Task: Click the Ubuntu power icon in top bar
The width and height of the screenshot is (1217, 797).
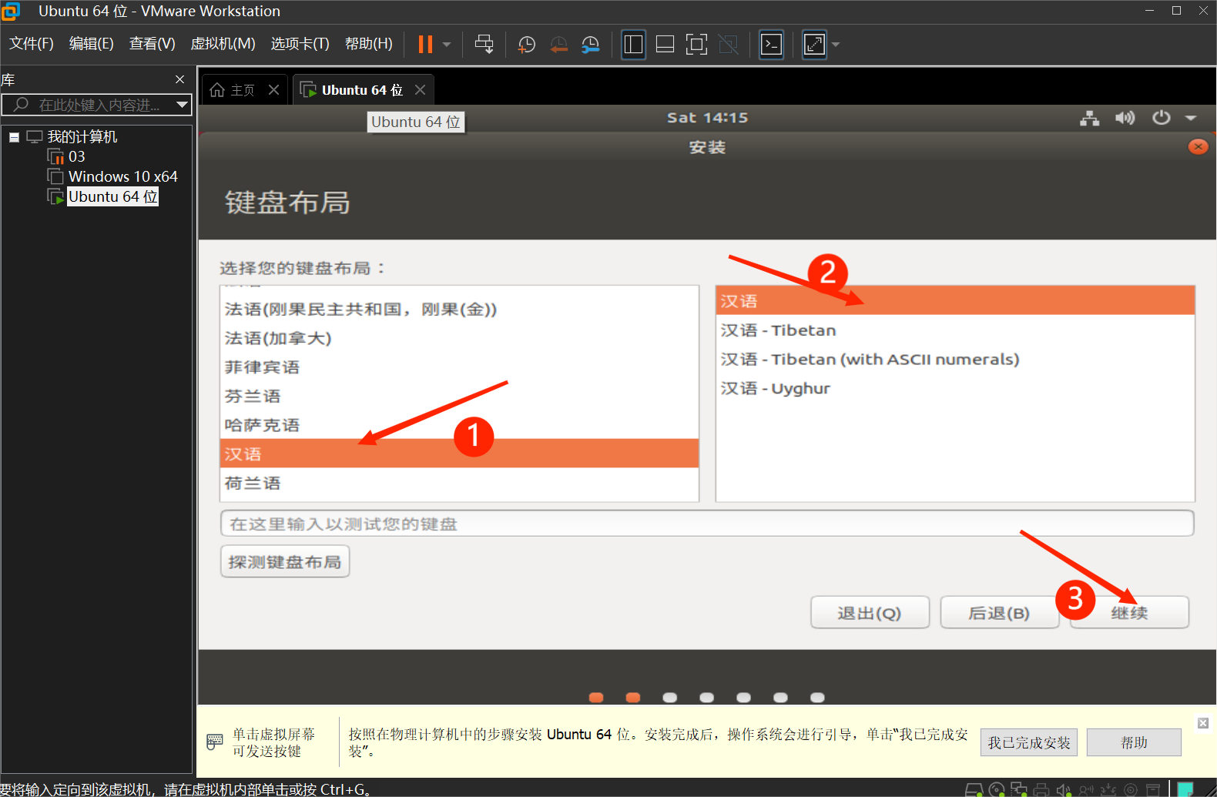Action: point(1161,118)
